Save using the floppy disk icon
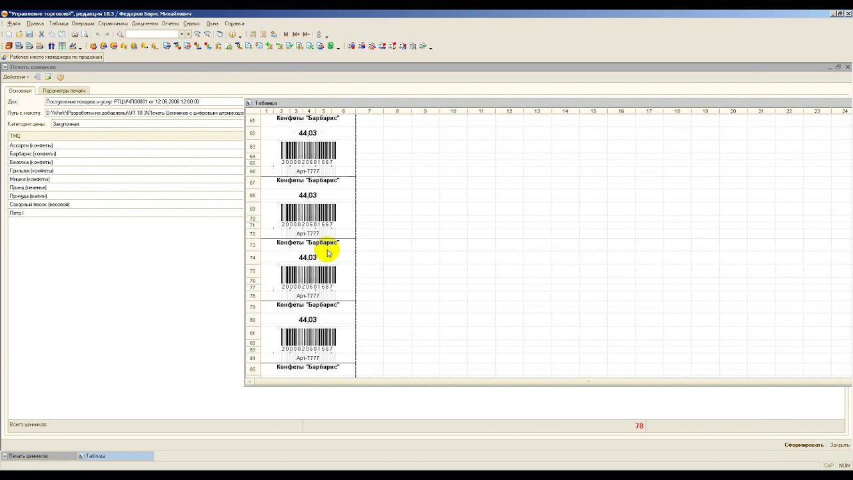This screenshot has height=480, width=853. pyautogui.click(x=29, y=35)
